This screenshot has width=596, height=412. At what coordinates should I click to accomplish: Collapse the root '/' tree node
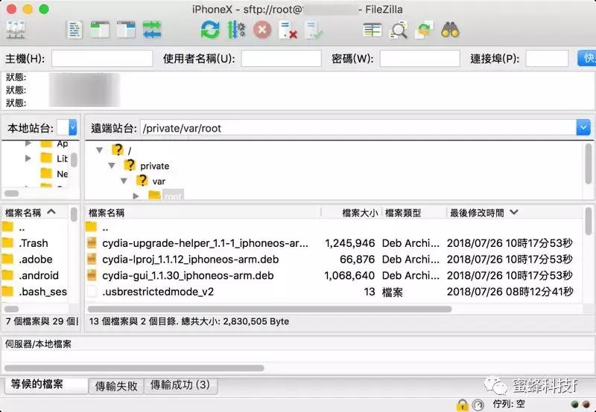99,150
